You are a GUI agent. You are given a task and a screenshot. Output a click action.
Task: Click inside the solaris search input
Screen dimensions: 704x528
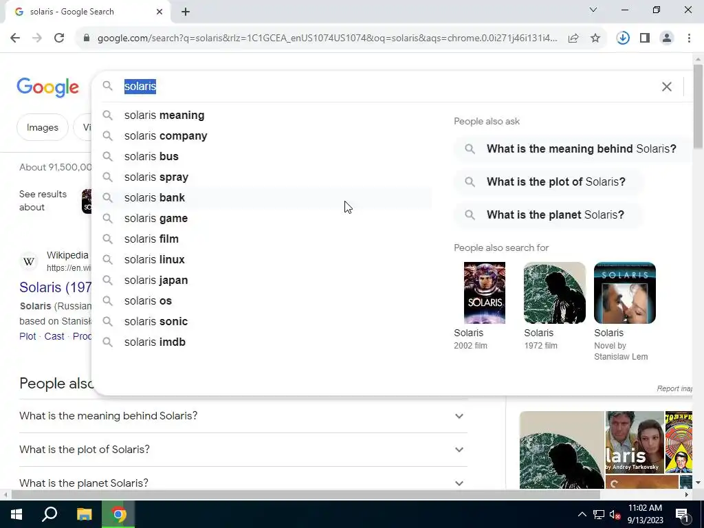pyautogui.click(x=386, y=86)
